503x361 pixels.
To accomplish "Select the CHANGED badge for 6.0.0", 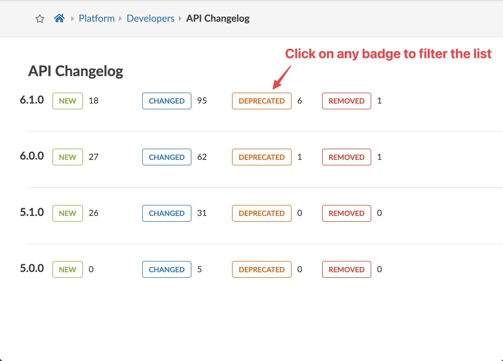I will click(x=167, y=157).
